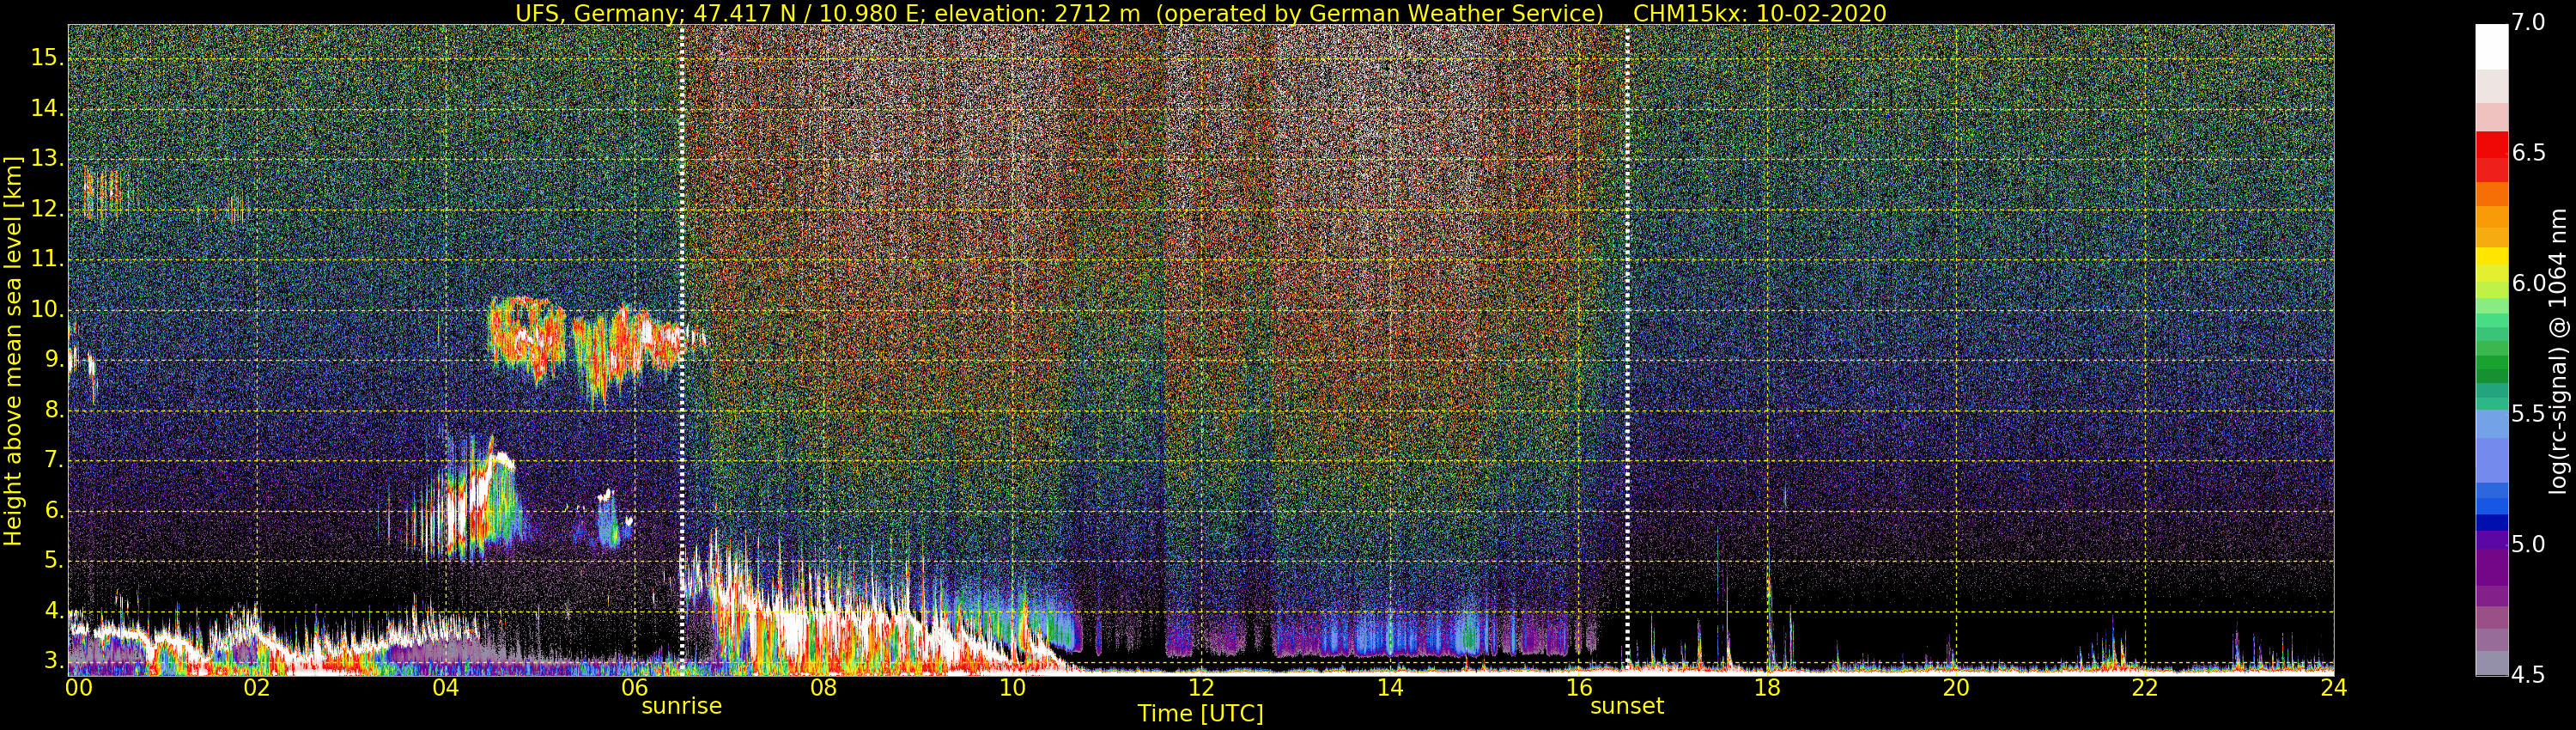The height and width of the screenshot is (730, 2576).
Task: Click the Height above mean sea level title
Action: 13,350
